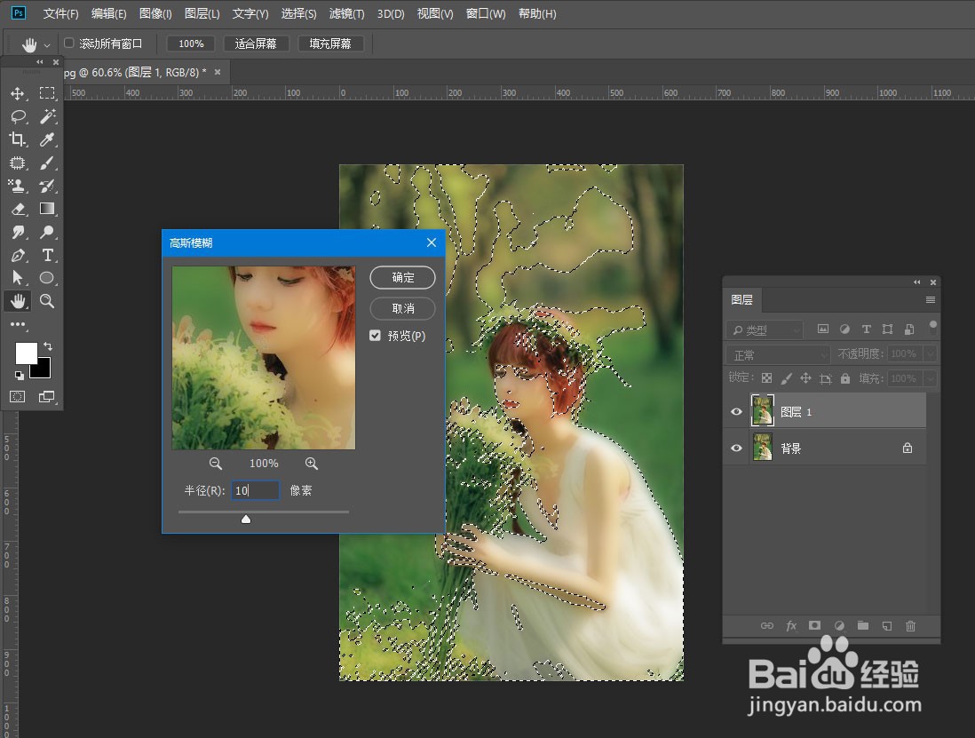Filter for pixel layers
This screenshot has width=975, height=738.
(822, 329)
